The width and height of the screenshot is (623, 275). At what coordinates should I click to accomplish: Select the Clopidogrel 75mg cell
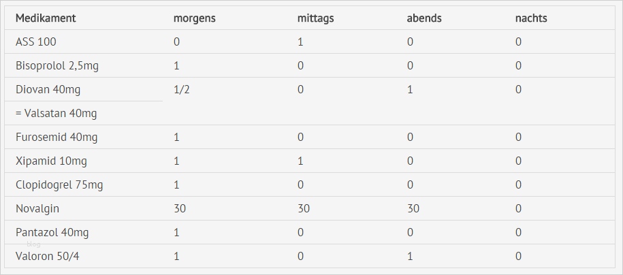[59, 185]
